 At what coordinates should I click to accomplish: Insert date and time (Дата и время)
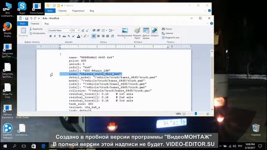(x=146, y=33)
